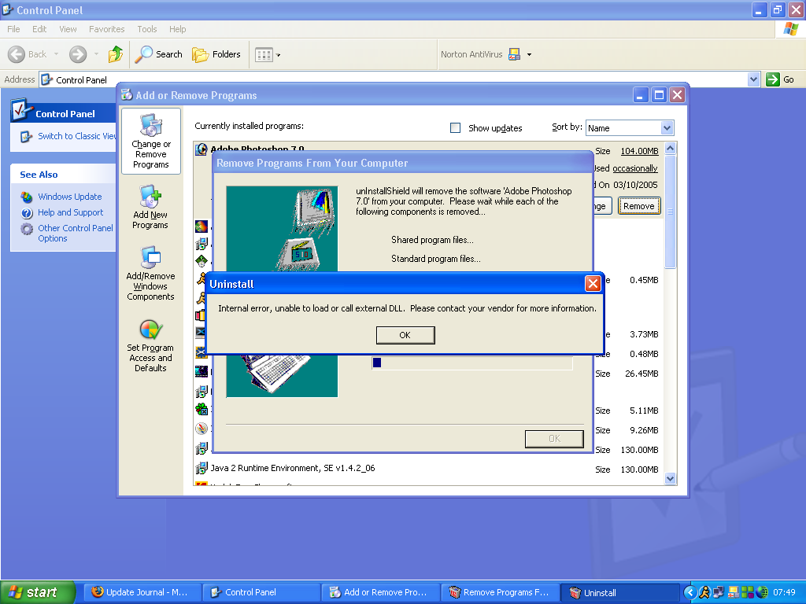This screenshot has width=806, height=604.
Task: Click the Up folder toolbar icon
Action: tap(116, 54)
